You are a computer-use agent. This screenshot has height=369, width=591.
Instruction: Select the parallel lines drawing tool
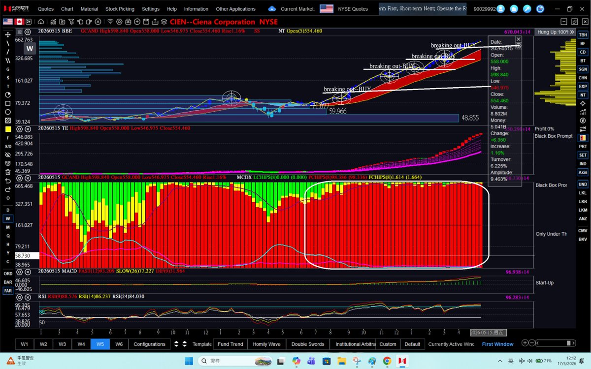(8, 60)
